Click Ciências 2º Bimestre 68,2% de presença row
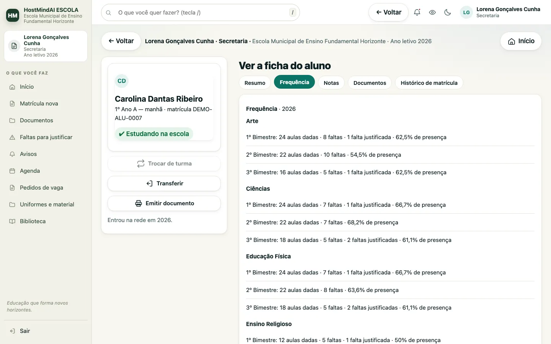 pyautogui.click(x=390, y=222)
